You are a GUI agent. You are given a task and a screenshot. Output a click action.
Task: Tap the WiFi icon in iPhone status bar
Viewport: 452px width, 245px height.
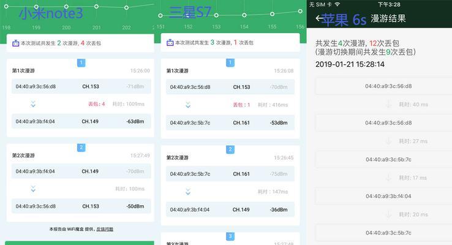[x=337, y=4]
